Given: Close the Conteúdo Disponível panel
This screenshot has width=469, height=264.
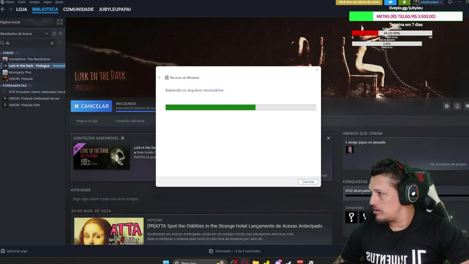Looking at the screenshot, I should [x=328, y=138].
